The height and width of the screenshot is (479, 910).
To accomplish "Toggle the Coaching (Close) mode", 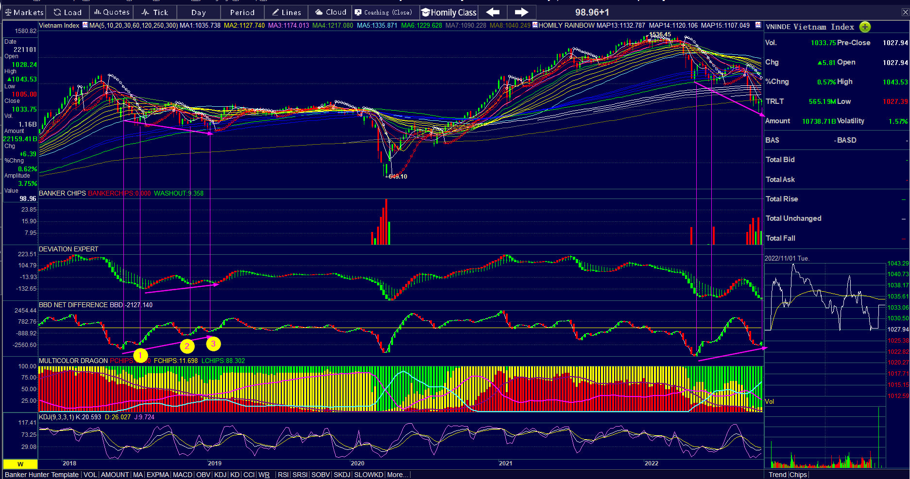I will (383, 12).
